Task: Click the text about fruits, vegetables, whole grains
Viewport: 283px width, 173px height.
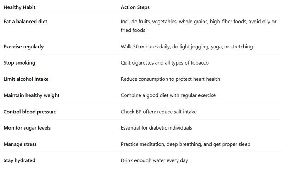Action: point(198,22)
